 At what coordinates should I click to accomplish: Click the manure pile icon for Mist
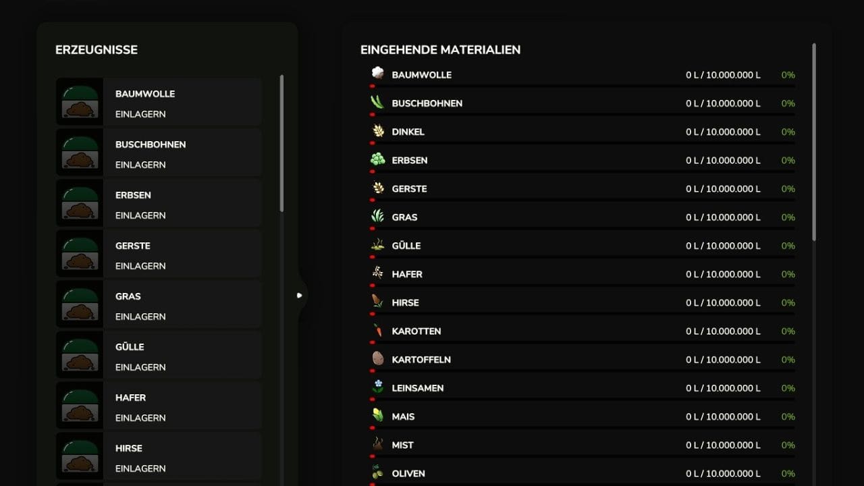pos(377,443)
